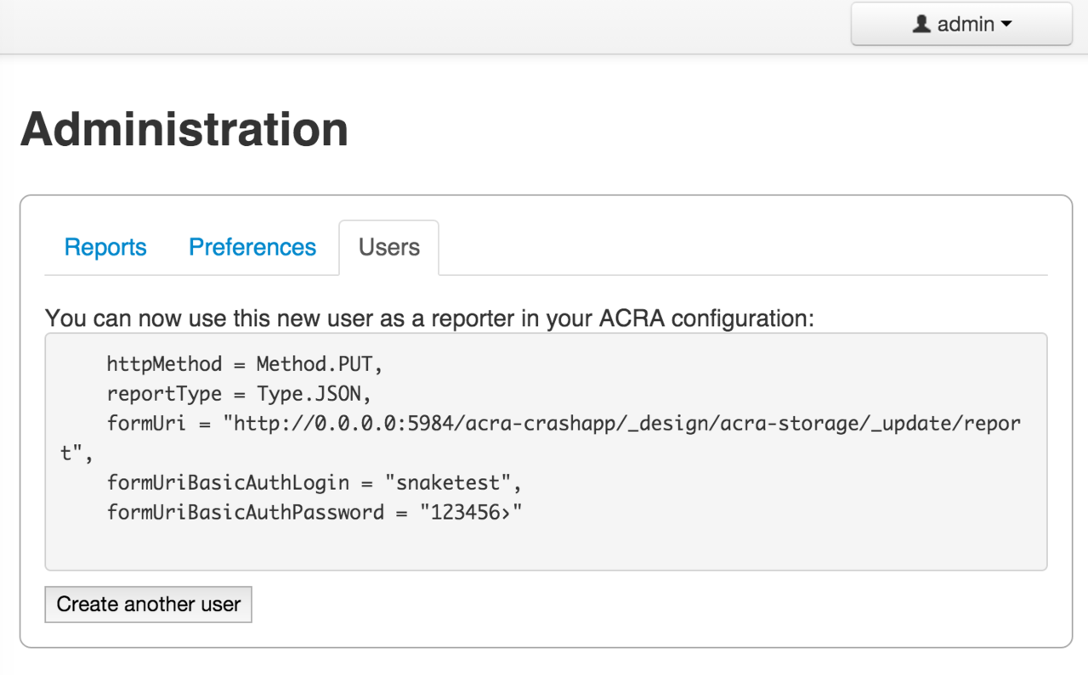Click the formUriBasicAuthLogin "snaketest" line
The width and height of the screenshot is (1088, 675).
point(314,483)
